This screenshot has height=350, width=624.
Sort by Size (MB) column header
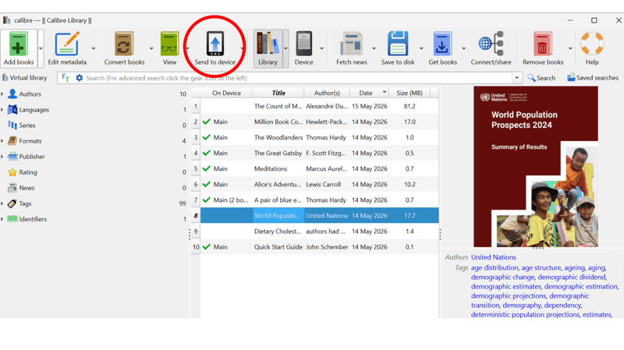pos(409,93)
